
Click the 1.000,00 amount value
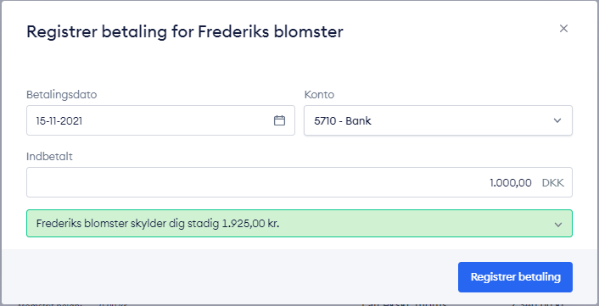511,183
